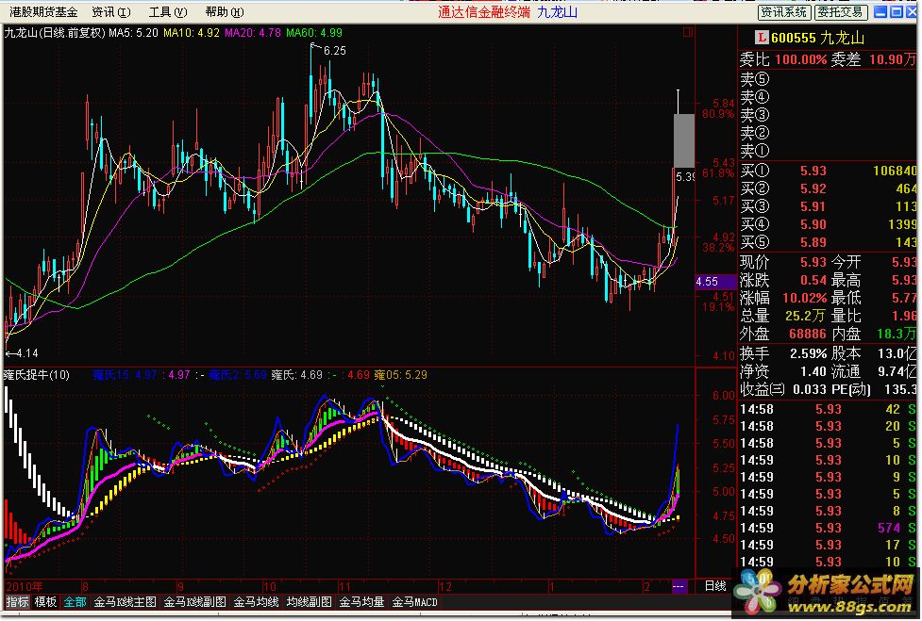
Task: Click the tick row with volume 574
Action: tap(828, 528)
